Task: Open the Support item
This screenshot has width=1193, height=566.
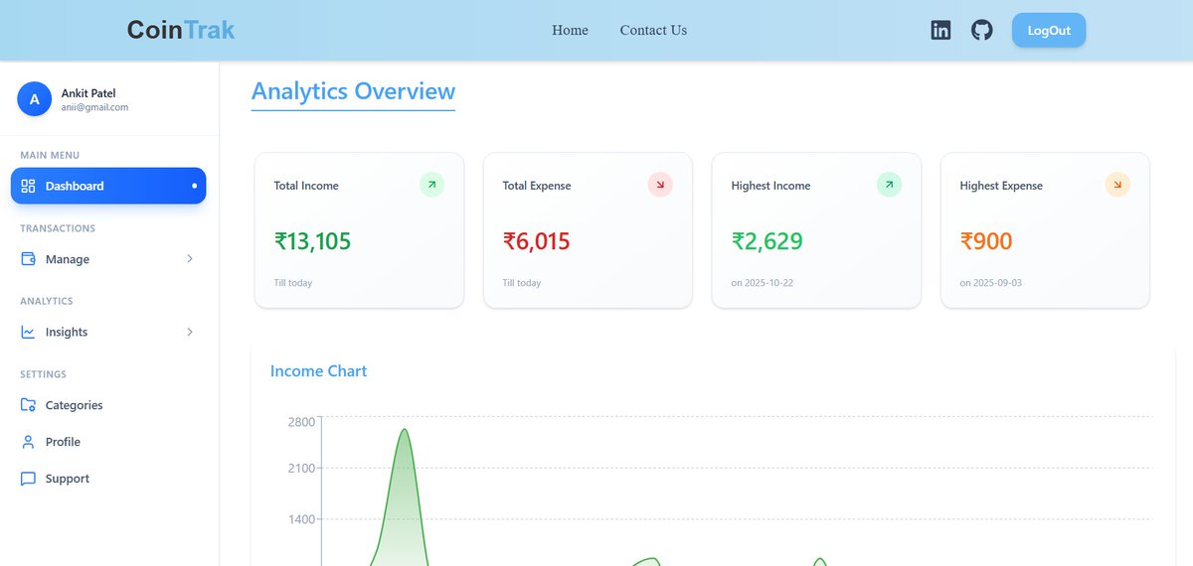Action: (x=108, y=479)
